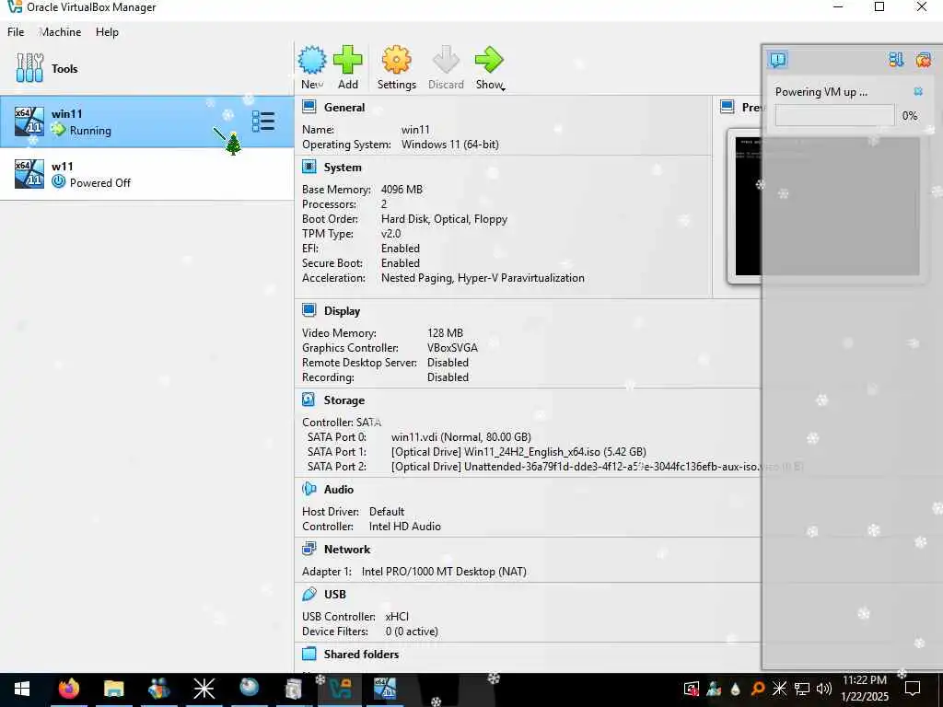Click the Display screen icon
The height and width of the screenshot is (707, 943).
[x=309, y=310]
